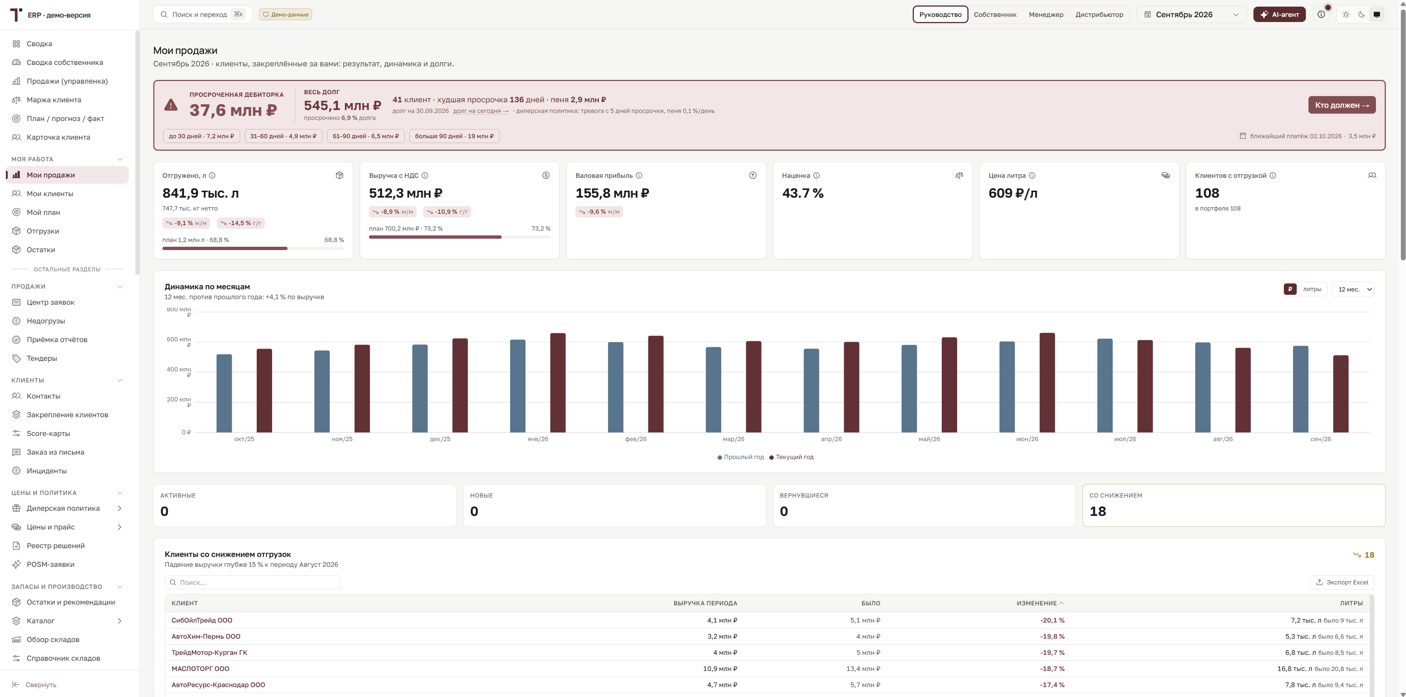Toggle Прошлый год series in legend
1406x697 pixels.
741,457
